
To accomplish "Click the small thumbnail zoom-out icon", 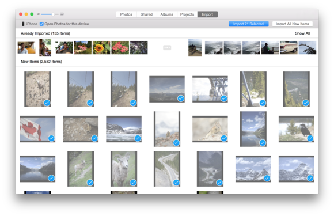I will pyautogui.click(x=38, y=14).
